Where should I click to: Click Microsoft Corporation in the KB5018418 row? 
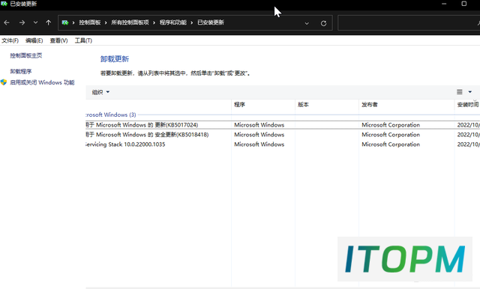[391, 135]
